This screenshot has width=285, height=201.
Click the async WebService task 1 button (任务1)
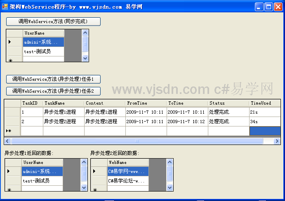pos(53,79)
